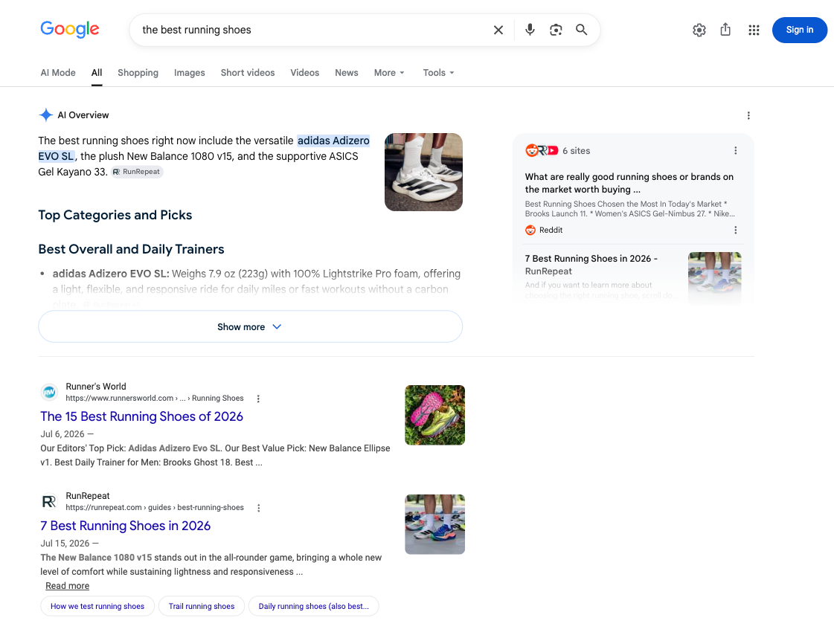Screen dimensions: 834x632
Task: Click stacked source icons beside 6 sites
Action: [542, 150]
